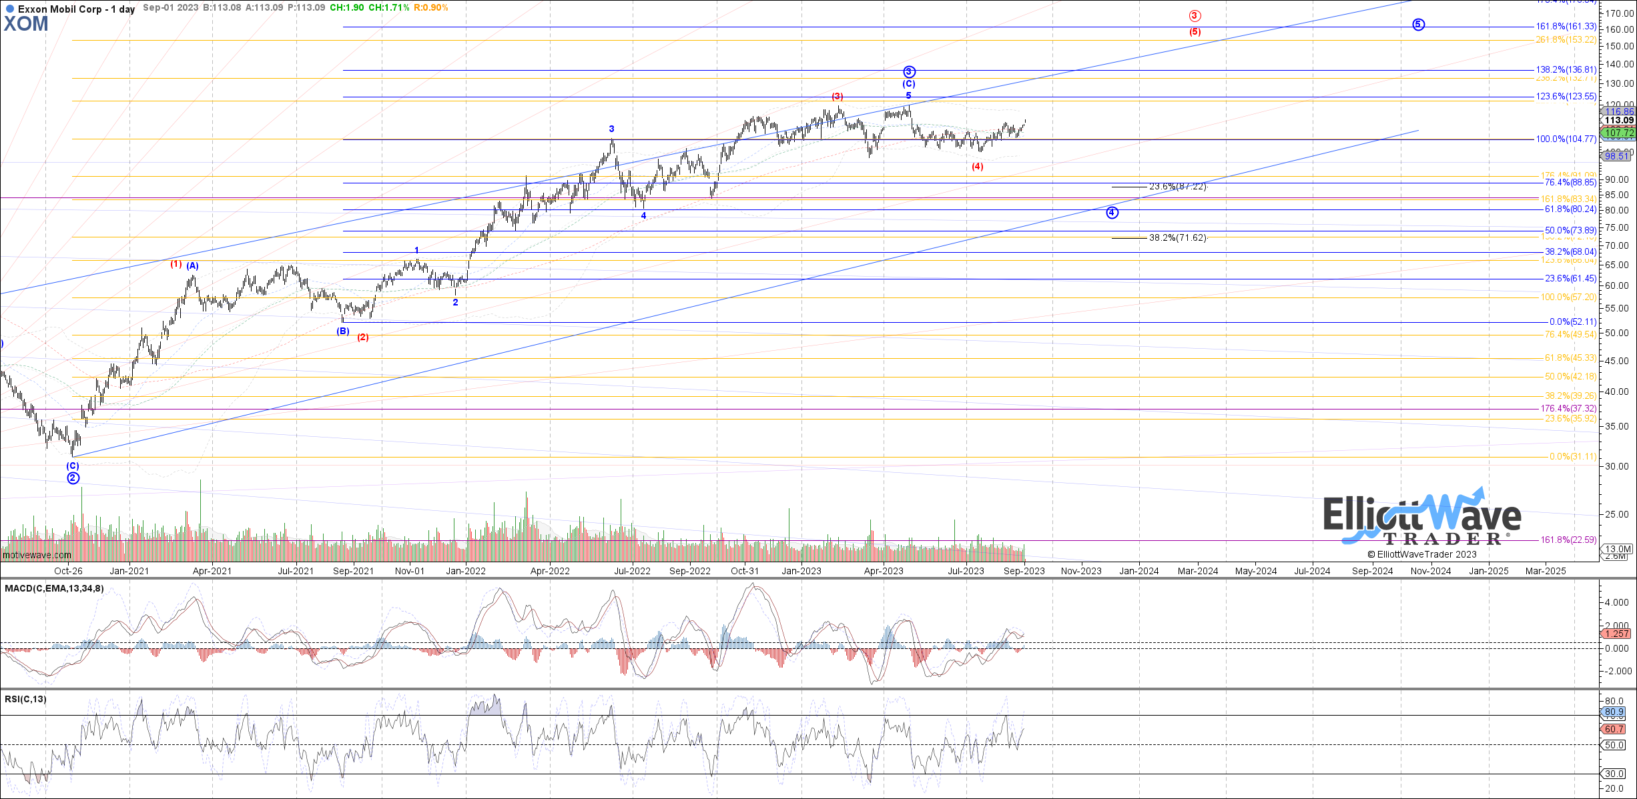This screenshot has height=799, width=1637.
Task: Select the RSI(C,13) indicator label
Action: tap(26, 699)
